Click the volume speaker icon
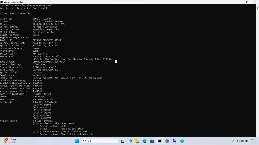This screenshot has width=259, height=145. click(x=242, y=141)
